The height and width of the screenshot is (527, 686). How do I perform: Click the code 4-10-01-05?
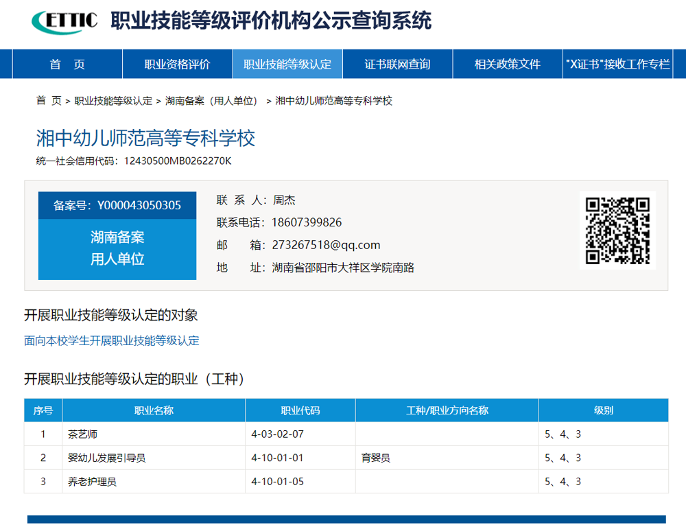click(x=277, y=482)
